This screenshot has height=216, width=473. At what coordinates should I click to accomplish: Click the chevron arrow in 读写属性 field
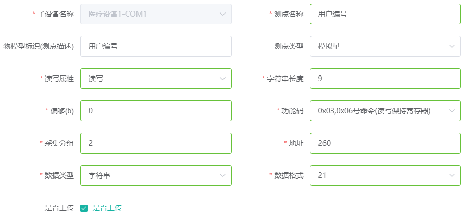[222, 79]
